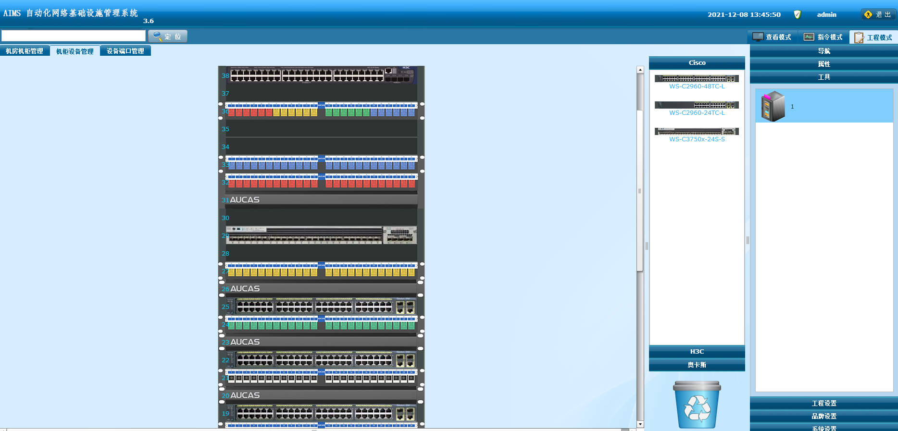The height and width of the screenshot is (431, 898).
Task: Expand the 奥卡斯 brand section
Action: coord(697,365)
